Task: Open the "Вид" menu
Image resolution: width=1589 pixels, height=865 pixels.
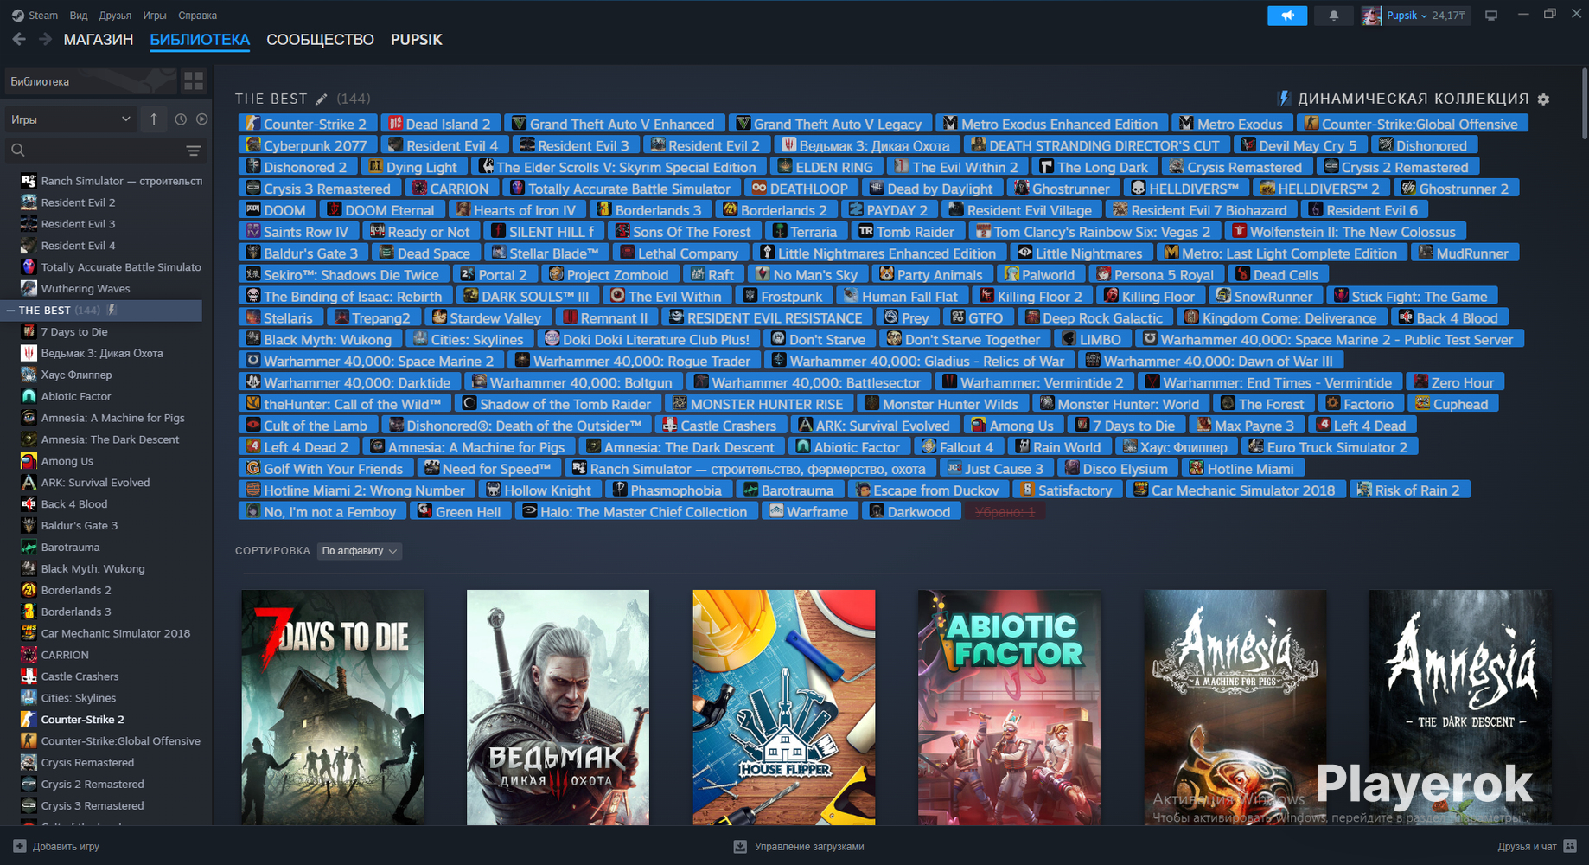Action: [x=79, y=16]
